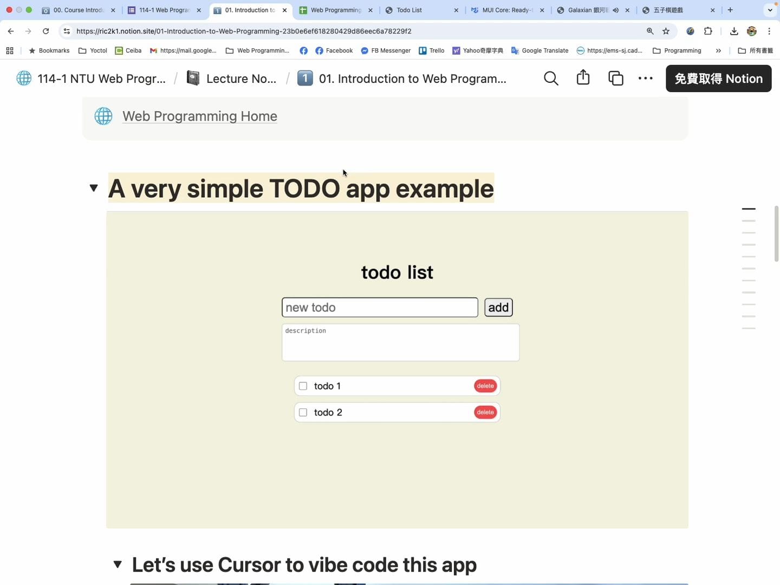The image size is (780, 585).
Task: Expand the hidden bookmarks overflow chevron
Action: [x=718, y=51]
